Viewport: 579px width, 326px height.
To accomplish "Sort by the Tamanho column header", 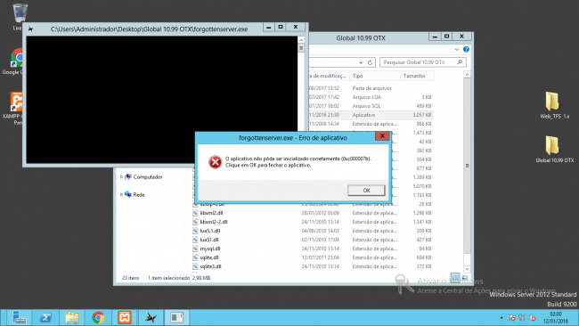I will [417, 76].
